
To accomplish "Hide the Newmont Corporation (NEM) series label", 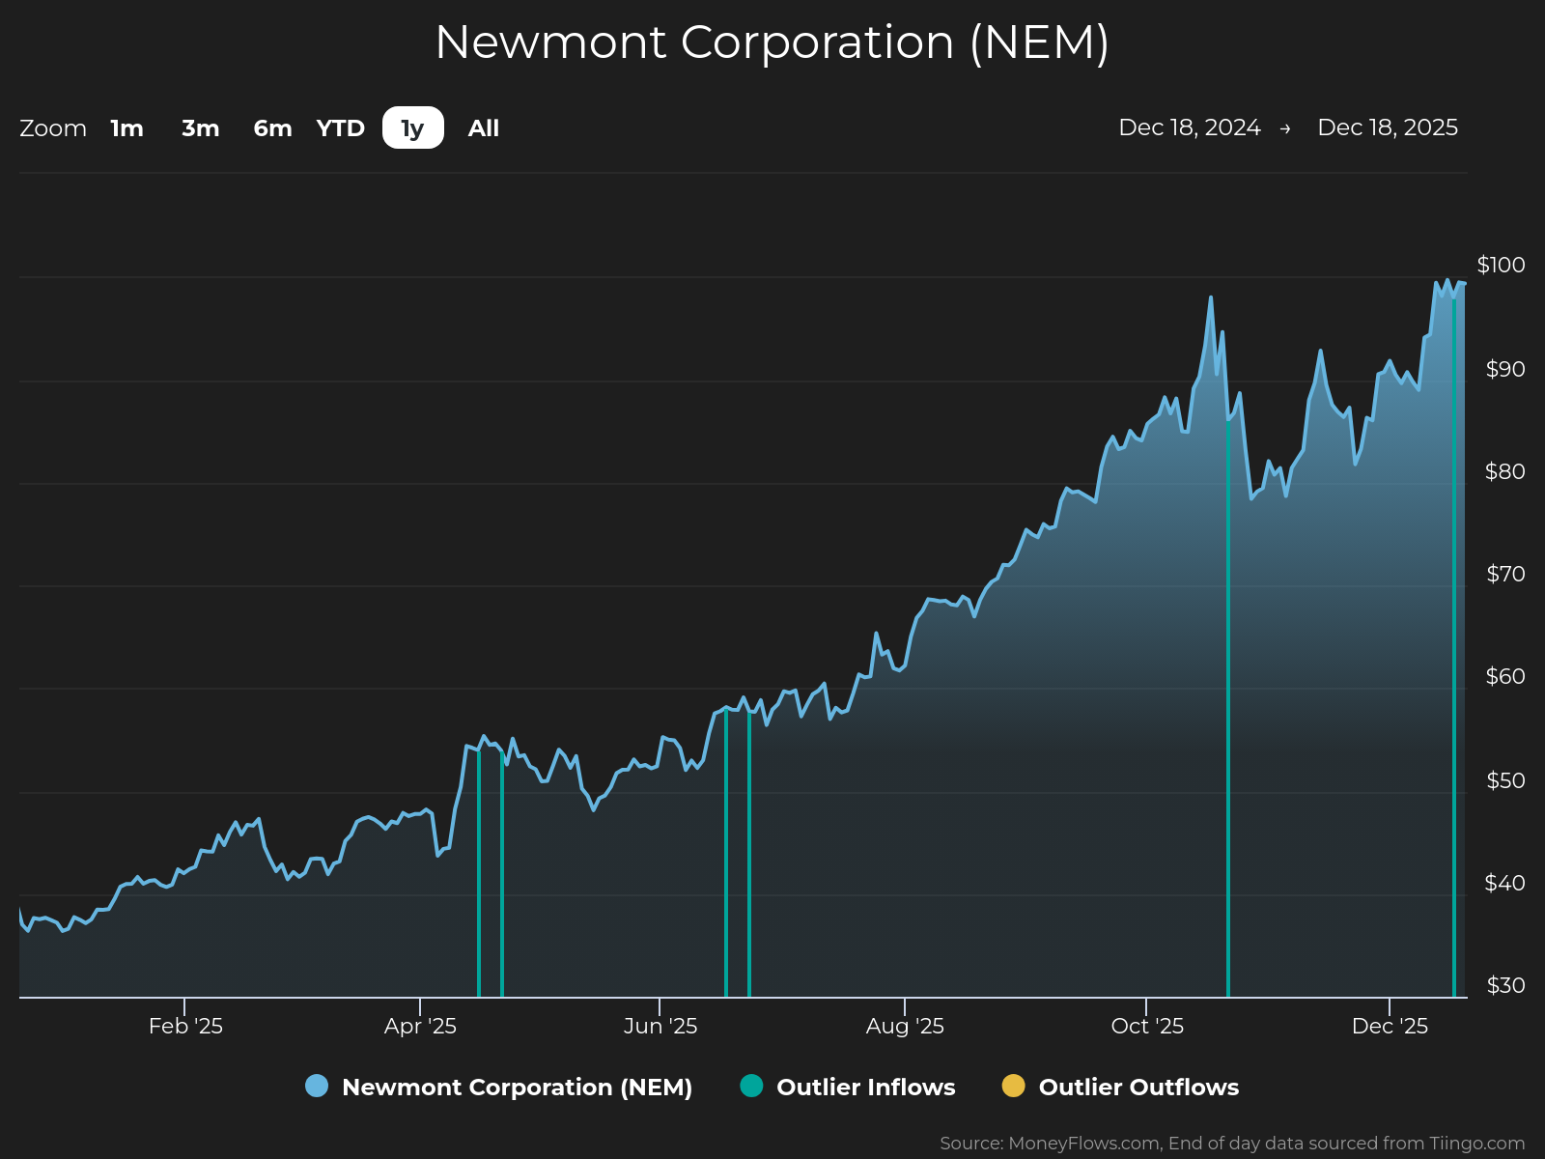I will (x=518, y=1088).
